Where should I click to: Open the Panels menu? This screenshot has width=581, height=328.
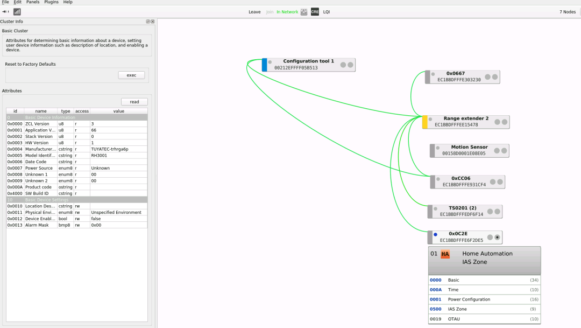(x=32, y=2)
